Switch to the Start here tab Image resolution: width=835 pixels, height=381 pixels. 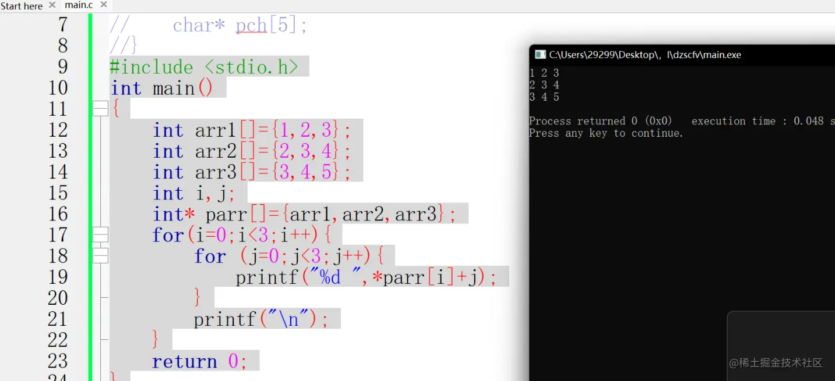[x=22, y=6]
